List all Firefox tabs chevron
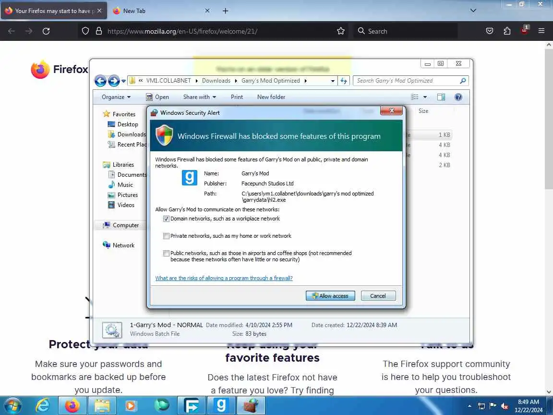Viewport: 553px width, 415px height. tap(473, 11)
